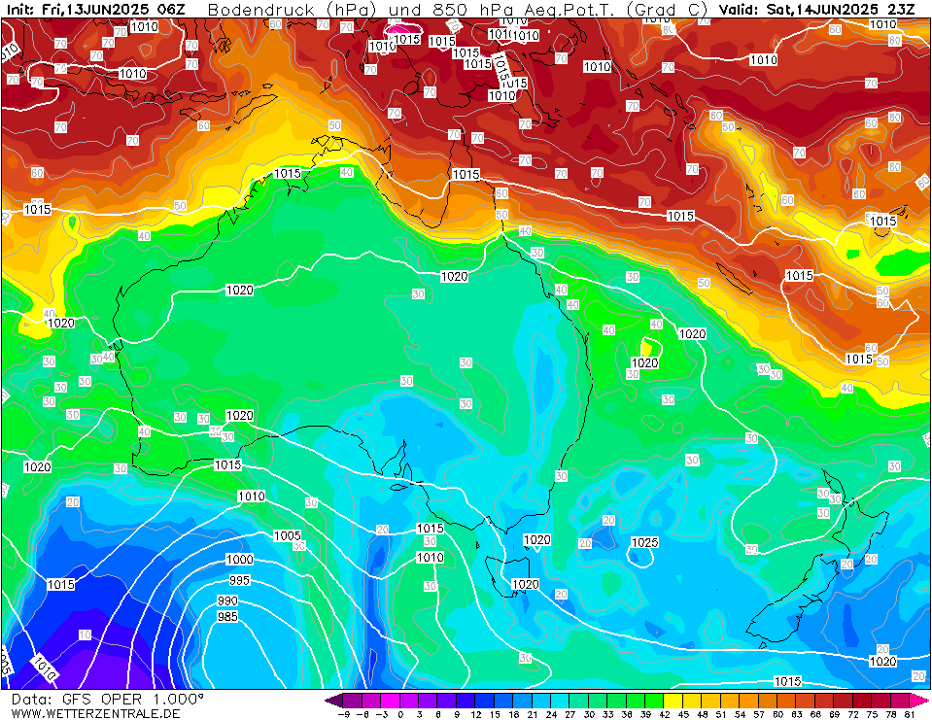Viewport: 932px width, 720px height.
Task: Click the 35 temperature contour label
Action: point(215,430)
